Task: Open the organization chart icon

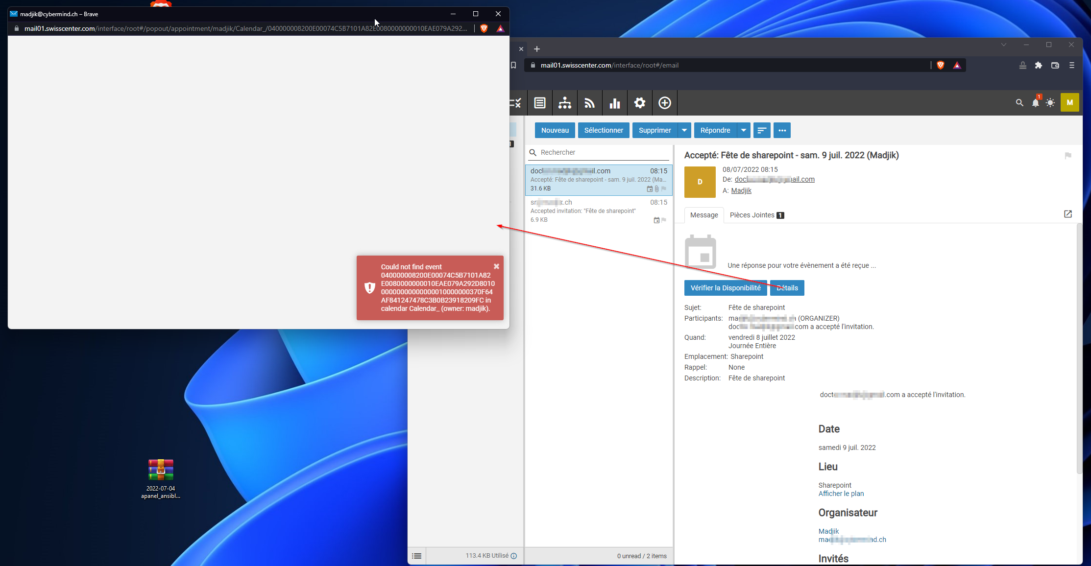Action: (565, 103)
